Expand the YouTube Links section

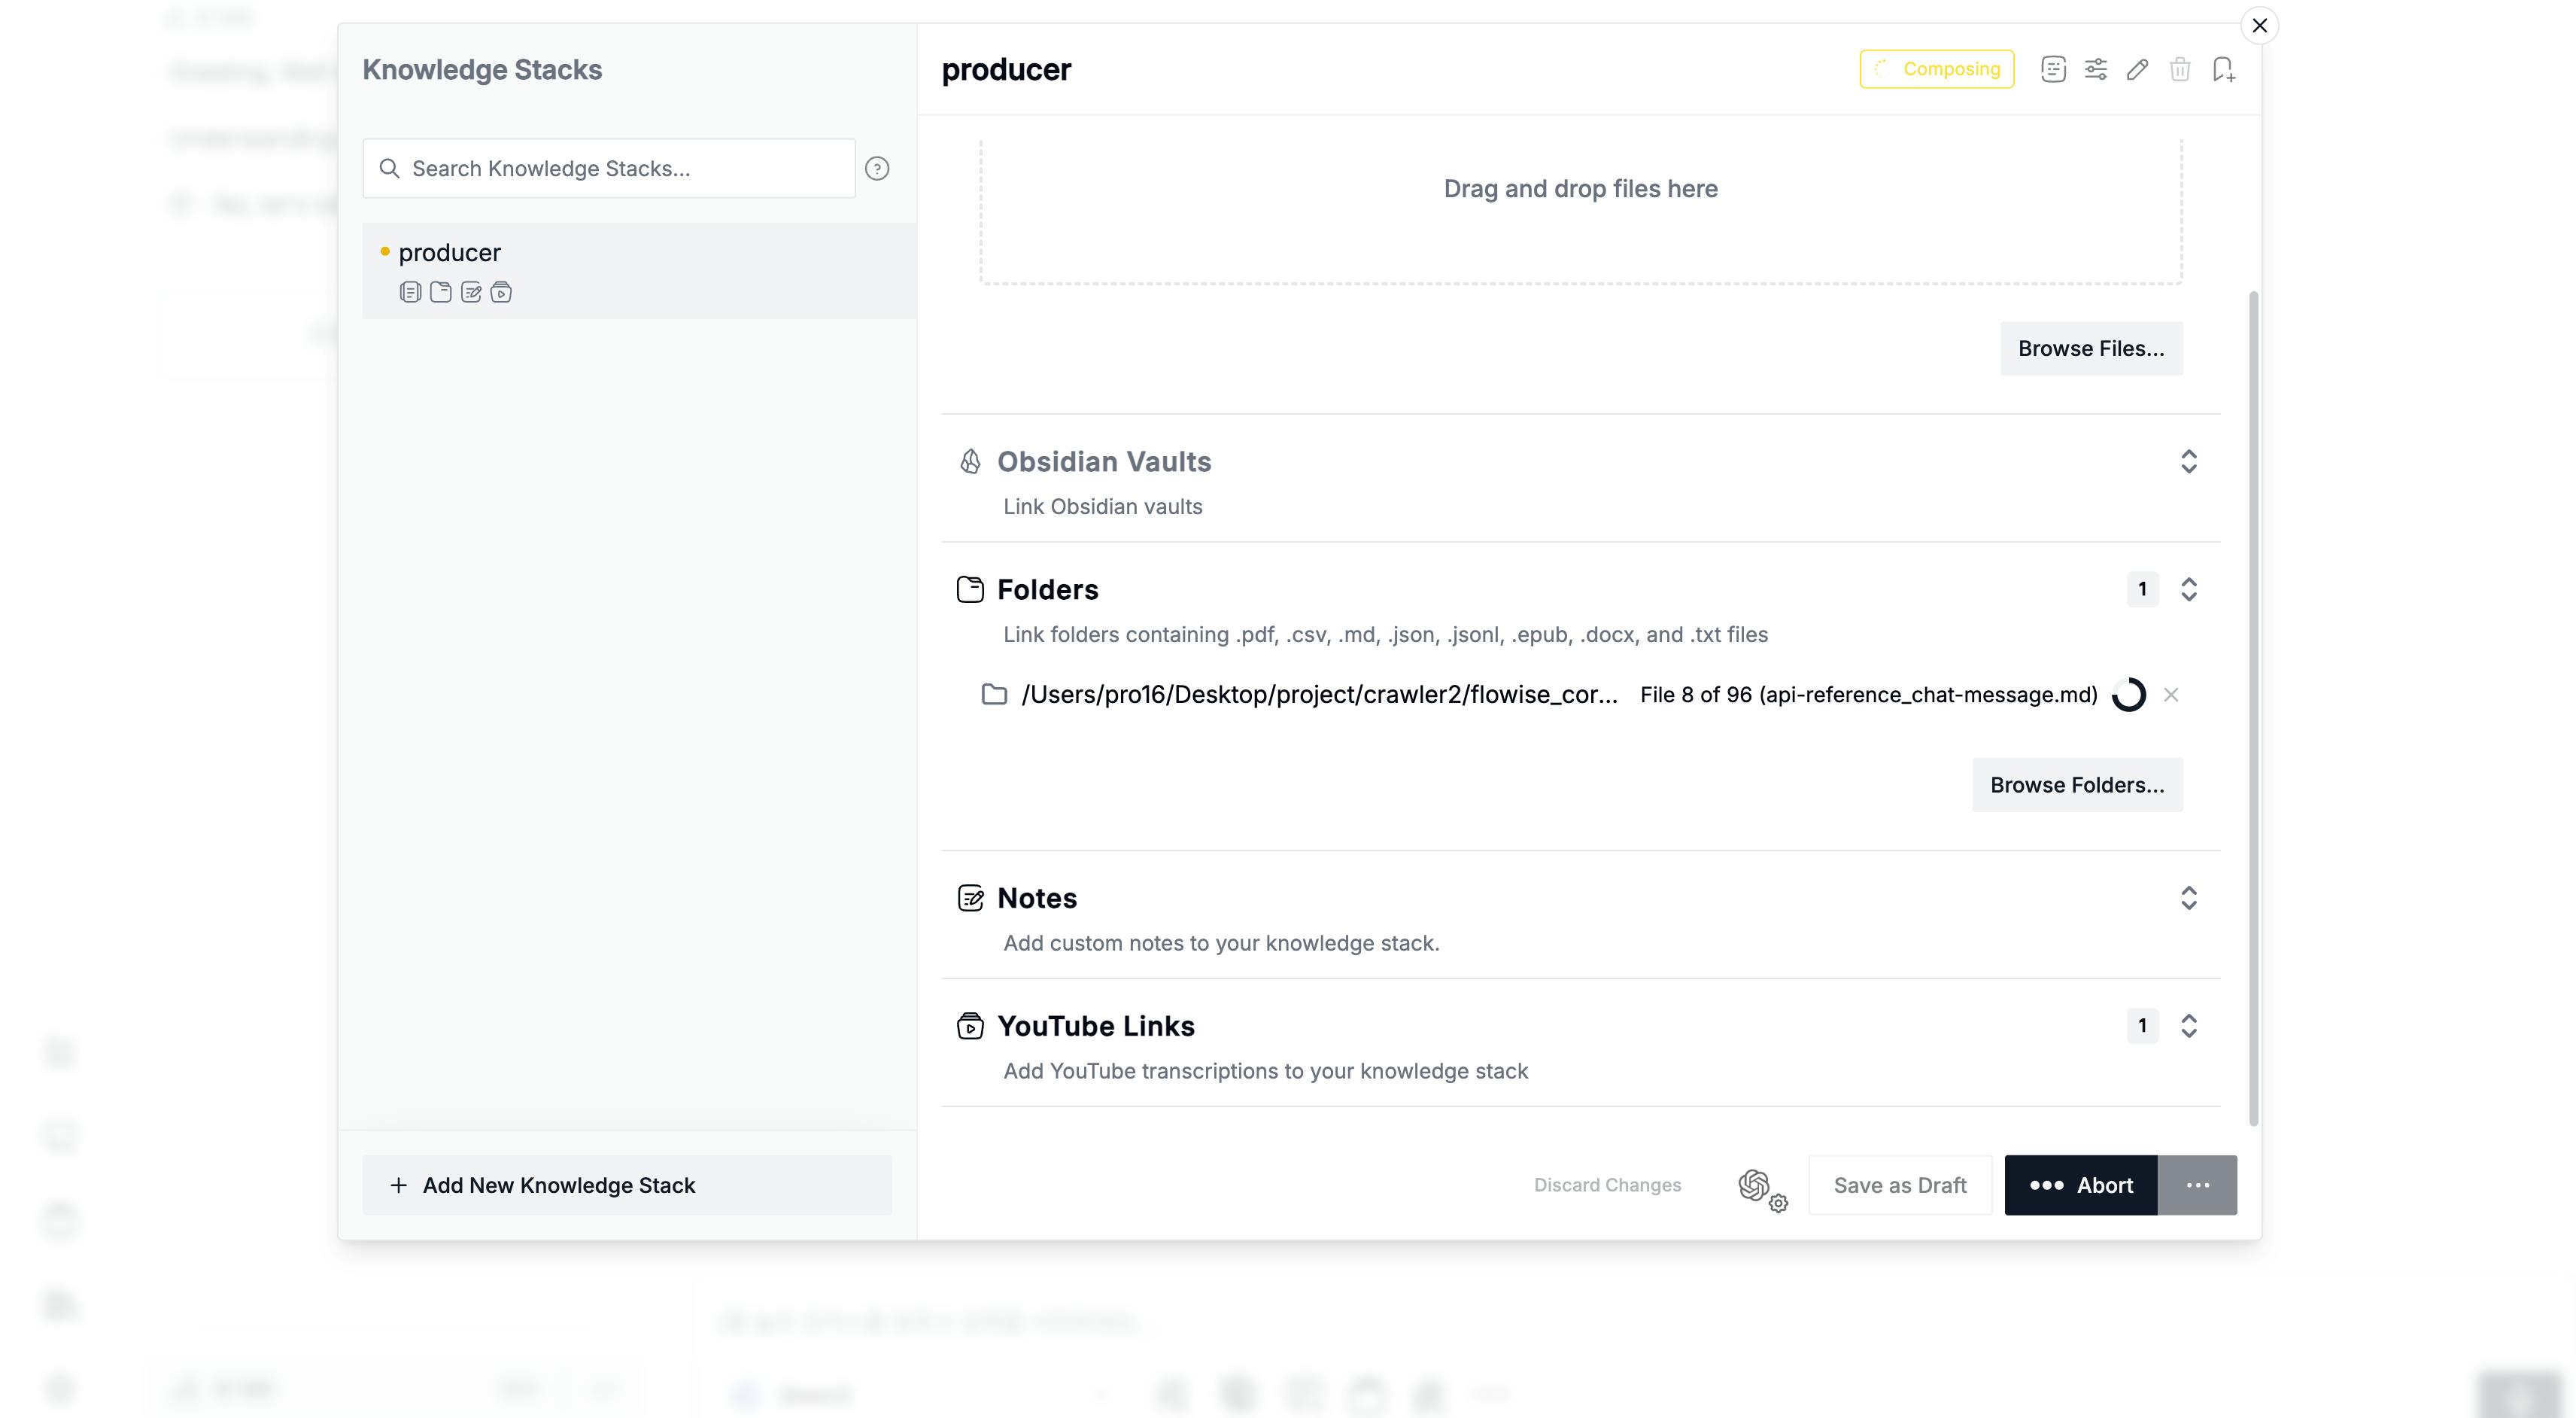coord(2188,1026)
